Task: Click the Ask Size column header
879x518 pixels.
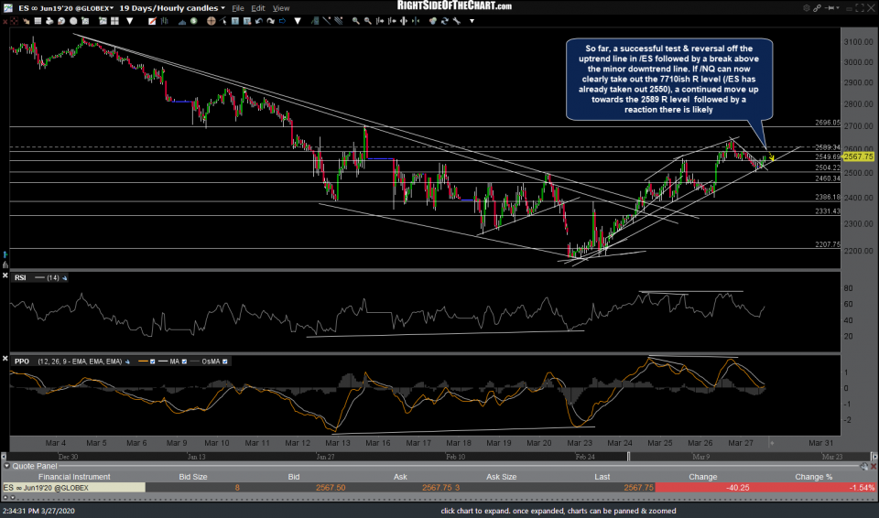Action: [501, 477]
